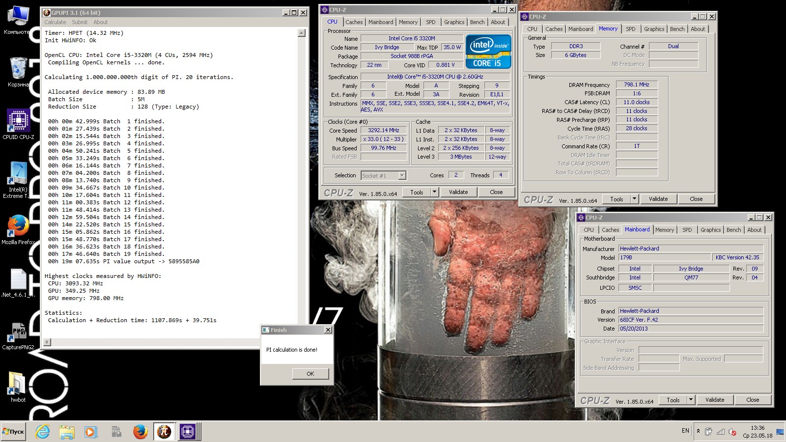
Task: Click the Hewlett-Packard Manufacturer field
Action: coord(691,249)
